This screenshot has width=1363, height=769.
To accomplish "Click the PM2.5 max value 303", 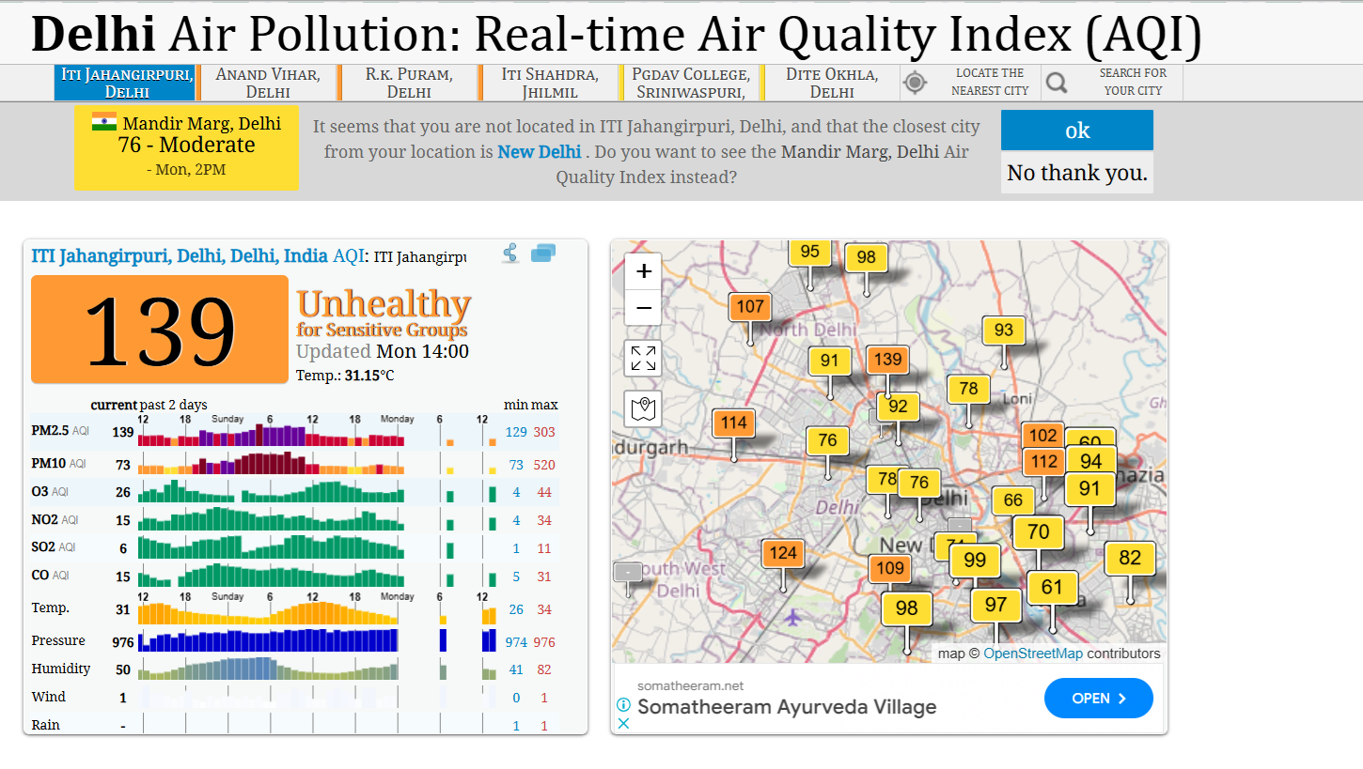I will tap(544, 432).
